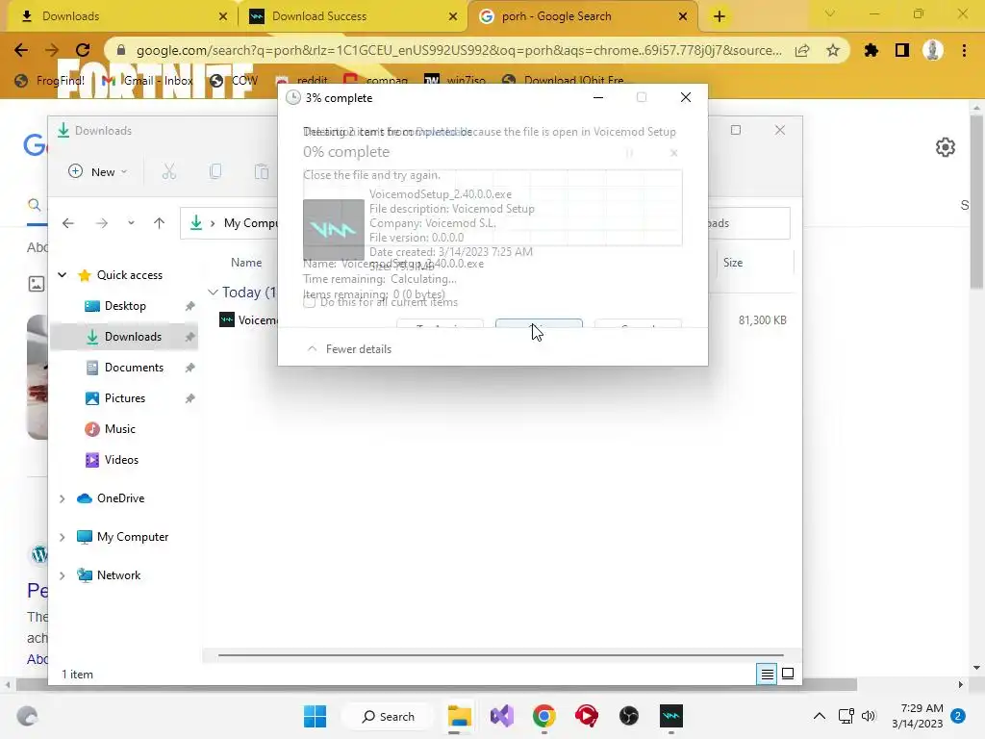The width and height of the screenshot is (985, 739).
Task: Open Gmail - Inbox bookmark
Action: pyautogui.click(x=147, y=81)
